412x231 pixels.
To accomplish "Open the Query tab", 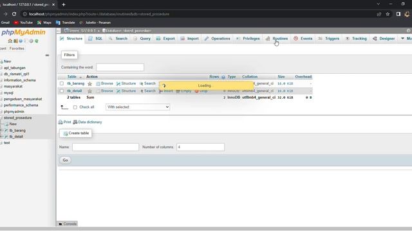I will click(142, 38).
